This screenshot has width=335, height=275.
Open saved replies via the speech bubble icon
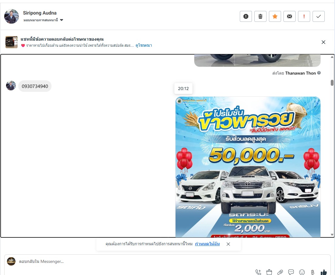pyautogui.click(x=291, y=272)
